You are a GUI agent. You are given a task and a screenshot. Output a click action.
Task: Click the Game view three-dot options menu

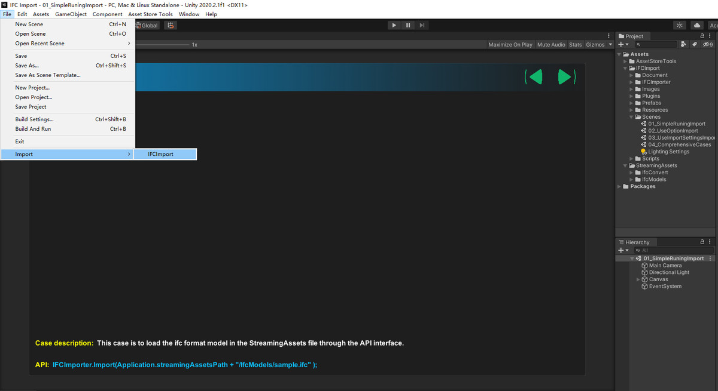609,36
